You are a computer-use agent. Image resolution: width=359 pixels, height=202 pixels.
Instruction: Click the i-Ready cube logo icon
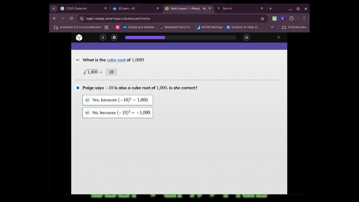pyautogui.click(x=79, y=38)
